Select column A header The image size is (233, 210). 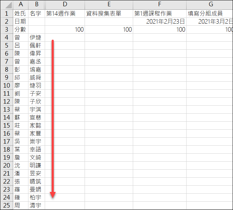[x=21, y=5]
